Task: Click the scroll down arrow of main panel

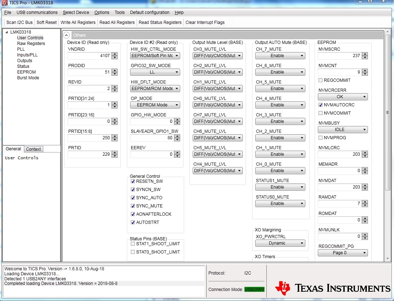Action: click(387, 258)
